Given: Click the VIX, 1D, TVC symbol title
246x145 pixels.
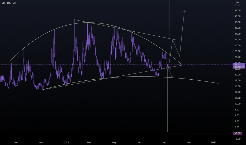Looking at the screenshot, I should pos(9,3).
